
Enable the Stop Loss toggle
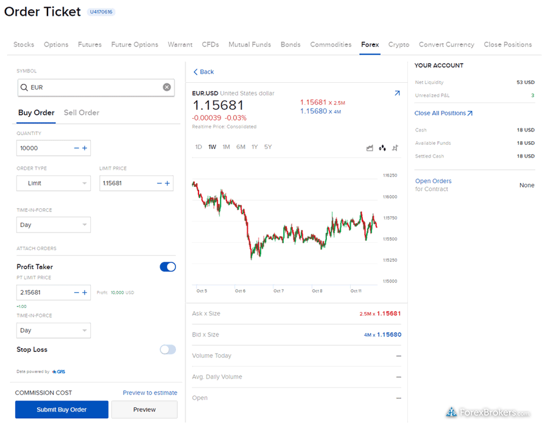[x=167, y=349]
